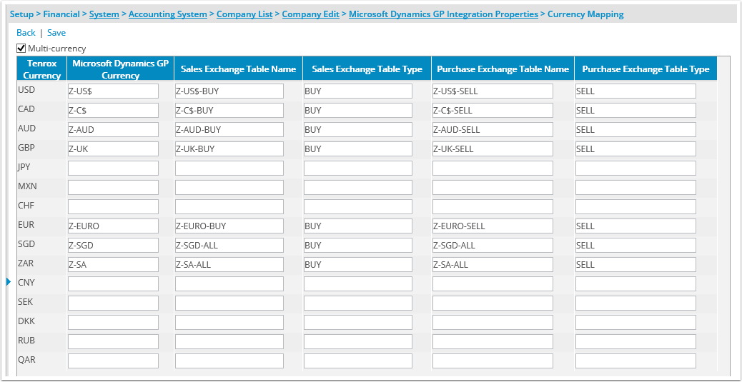Click the MXN Purchase Exchange Table Name field
The image size is (742, 382).
pyautogui.click(x=493, y=188)
